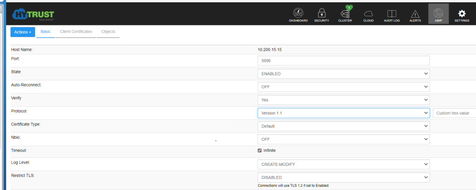
Task: Expand the State dropdown showing ENABLED
Action: point(343,73)
